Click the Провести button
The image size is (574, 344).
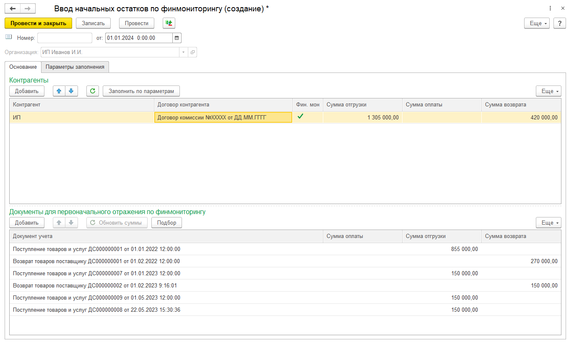pyautogui.click(x=137, y=23)
